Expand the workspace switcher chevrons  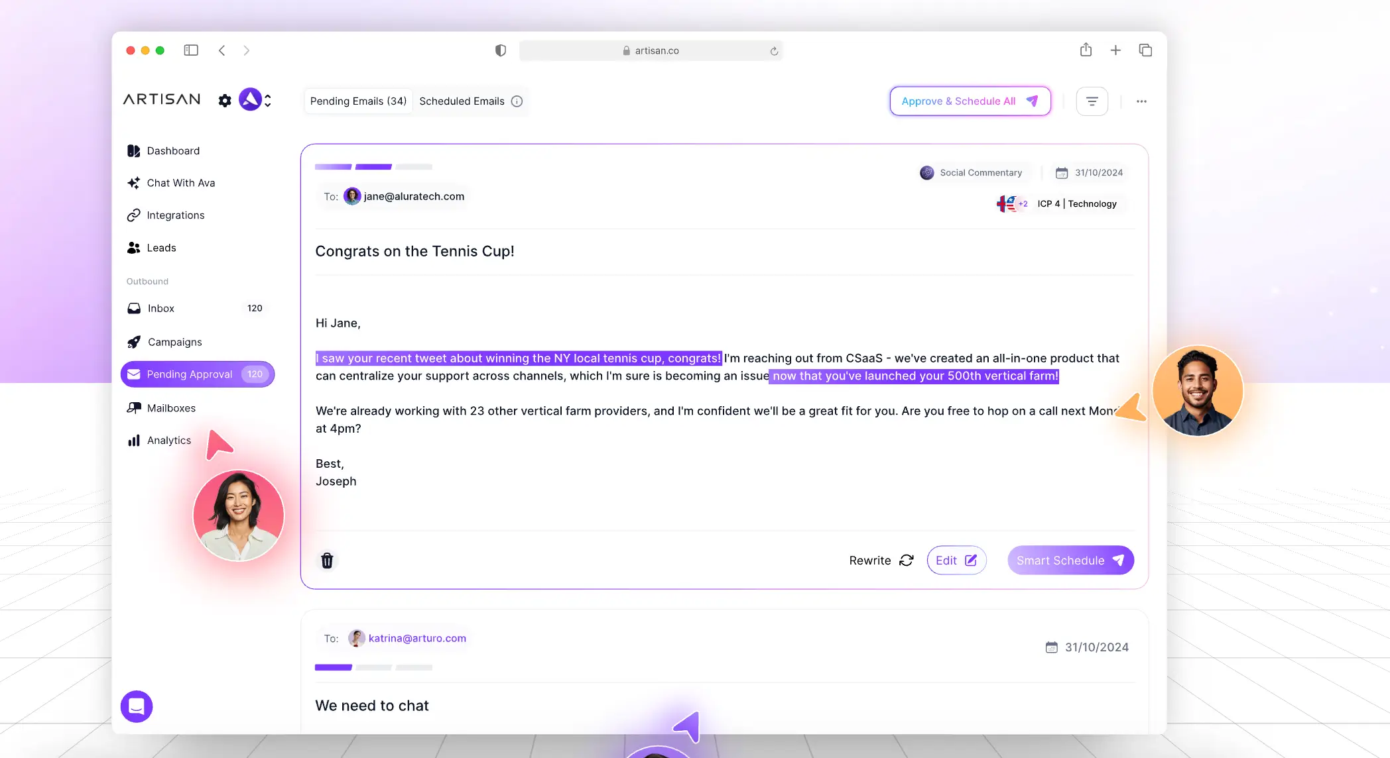pos(268,101)
